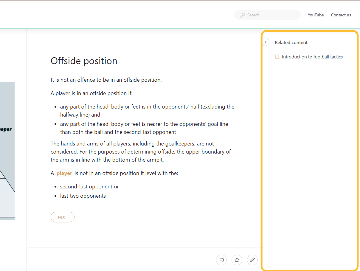Collapse the Related content sidebar chevron
Viewport: 360px width, 271px height.
coord(266,42)
